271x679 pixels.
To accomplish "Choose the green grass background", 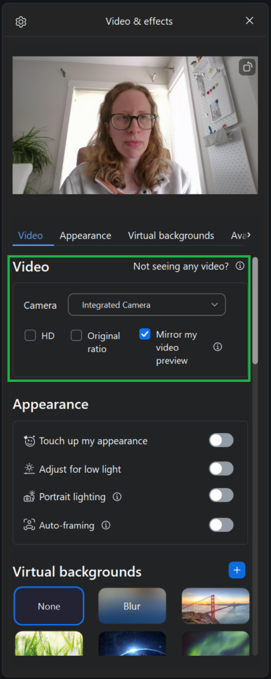I will point(49,643).
